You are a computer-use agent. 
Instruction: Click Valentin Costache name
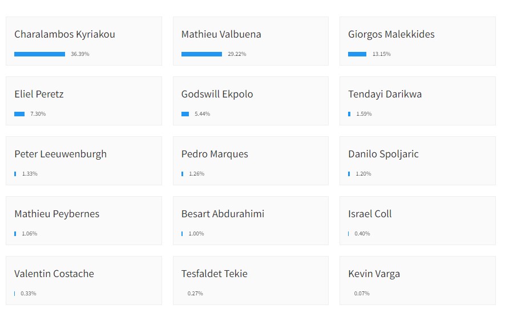click(x=54, y=274)
